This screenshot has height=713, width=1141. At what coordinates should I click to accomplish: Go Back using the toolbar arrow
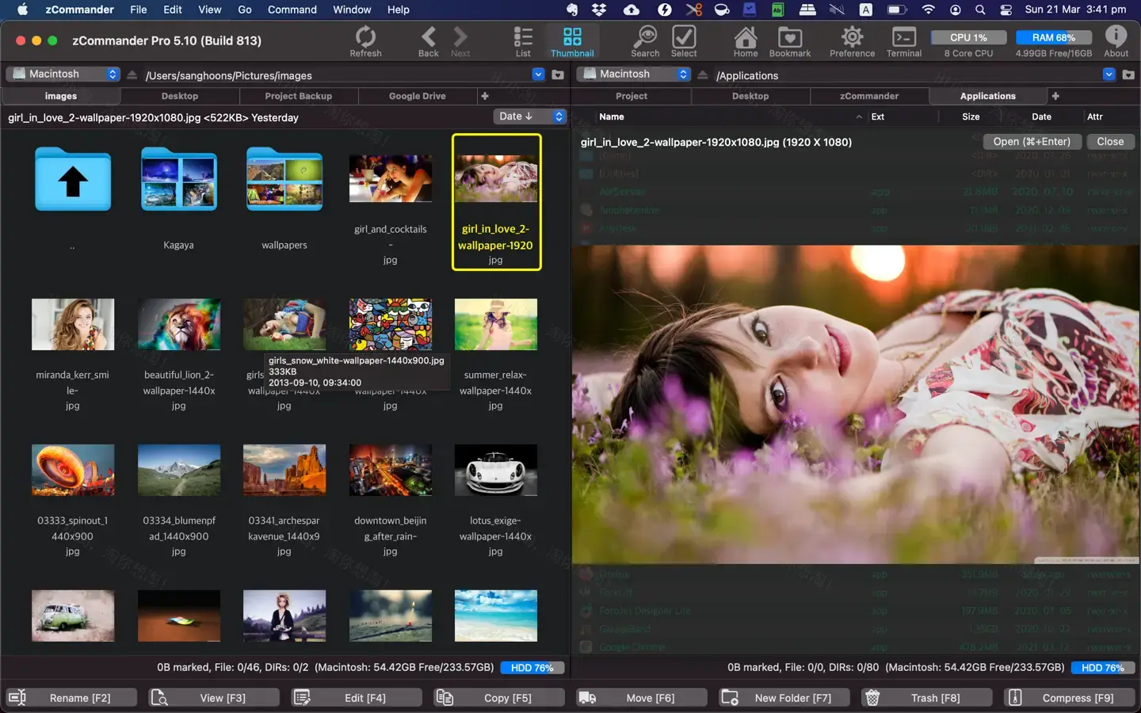point(428,37)
